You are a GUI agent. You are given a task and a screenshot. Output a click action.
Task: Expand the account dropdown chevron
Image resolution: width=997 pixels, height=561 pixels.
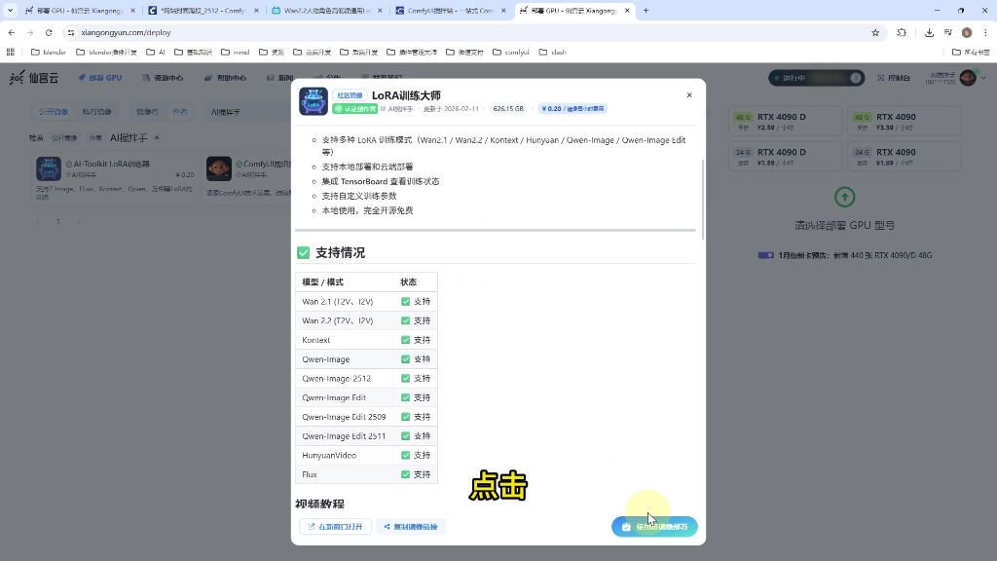[984, 78]
